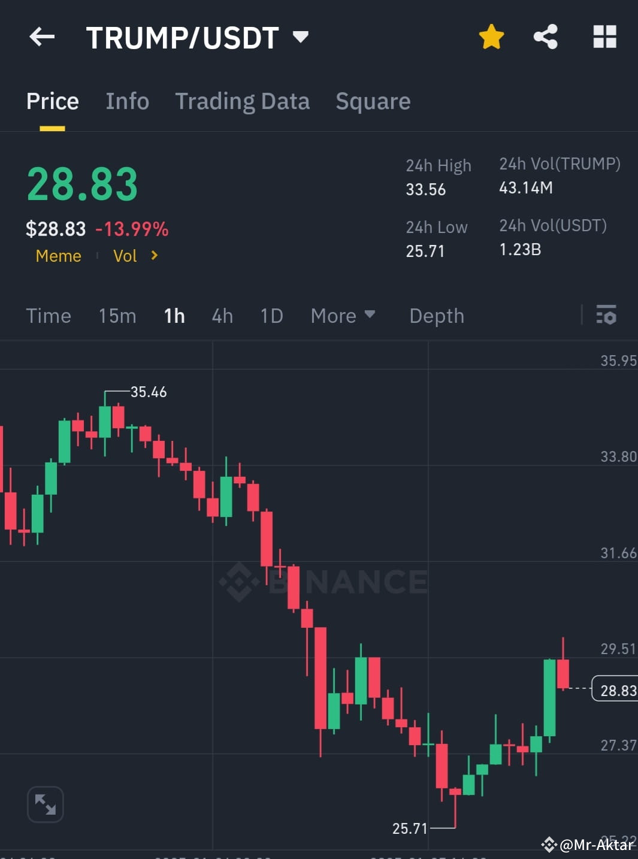
Task: Switch to the Trading Data tab
Action: pos(242,101)
